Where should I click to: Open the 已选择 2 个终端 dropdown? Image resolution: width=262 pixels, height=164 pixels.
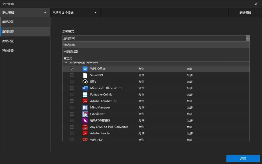tap(75, 13)
